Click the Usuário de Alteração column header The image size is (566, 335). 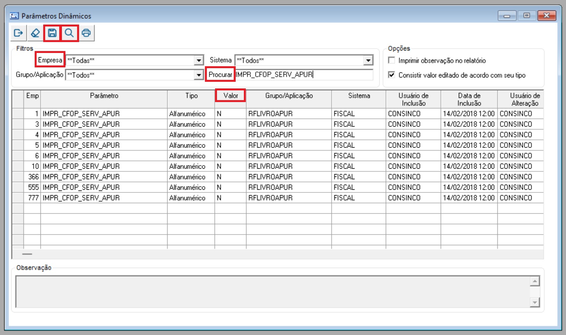click(x=521, y=99)
